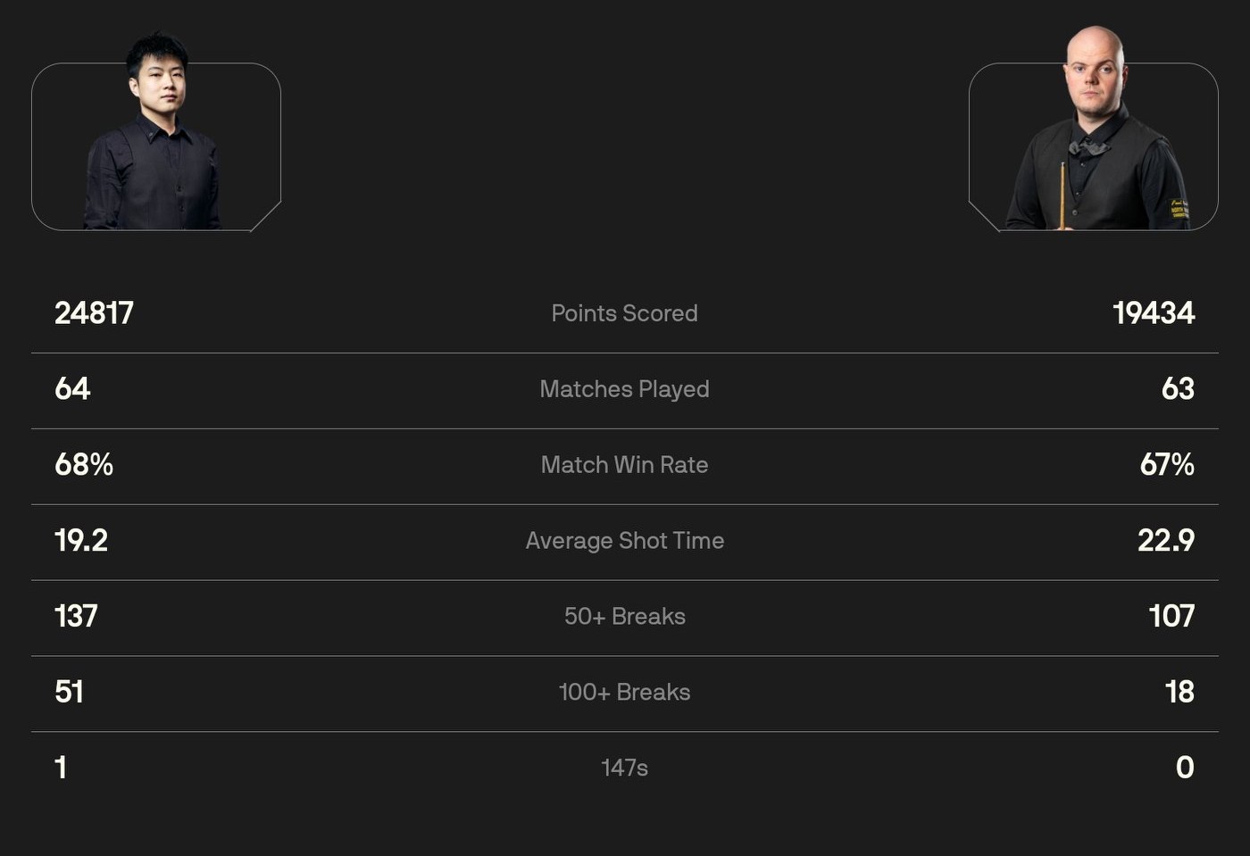1250x856 pixels.
Task: Select the 137 fifty-plus breaks value
Action: click(76, 617)
